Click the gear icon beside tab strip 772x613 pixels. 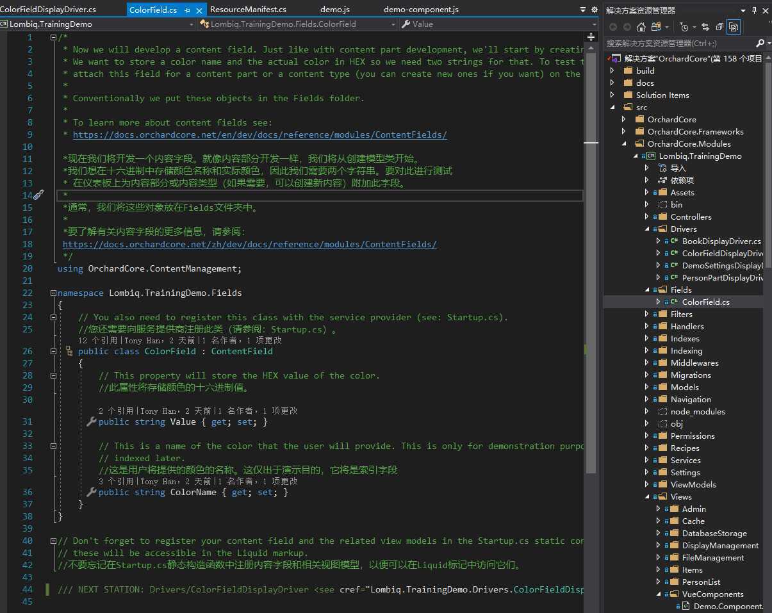(594, 10)
